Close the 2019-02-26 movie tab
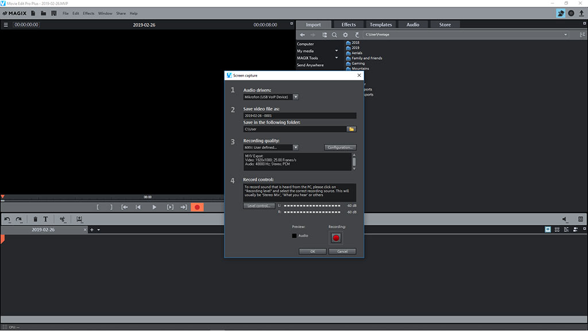This screenshot has width=588, height=331. (x=85, y=230)
